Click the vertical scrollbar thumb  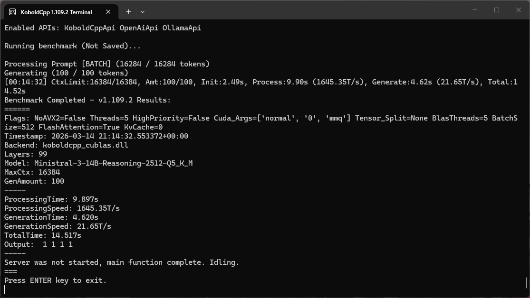pyautogui.click(x=527, y=283)
